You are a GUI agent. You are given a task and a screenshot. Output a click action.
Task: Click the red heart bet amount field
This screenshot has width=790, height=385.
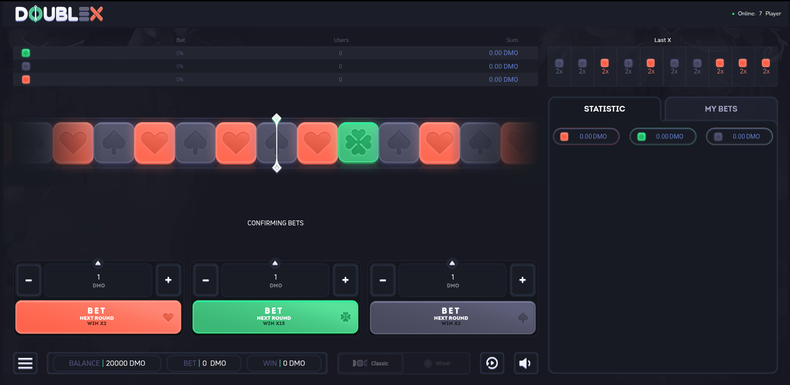pos(98,280)
